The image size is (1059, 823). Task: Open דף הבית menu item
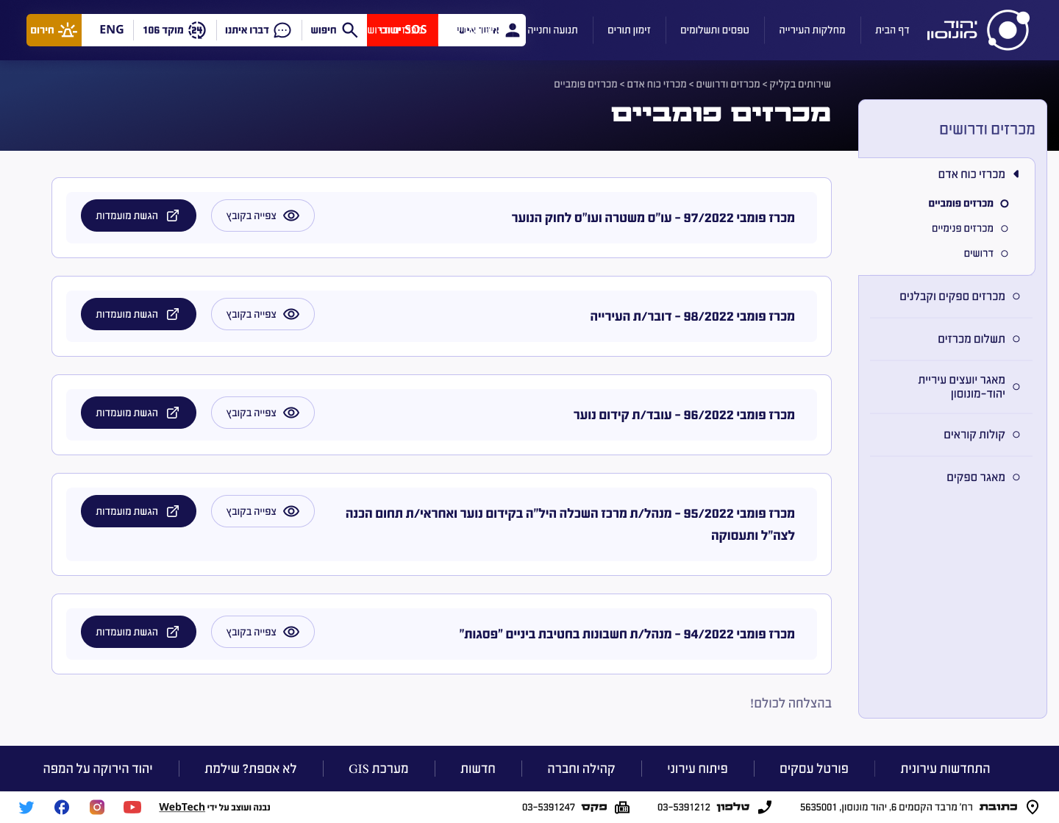pos(892,30)
